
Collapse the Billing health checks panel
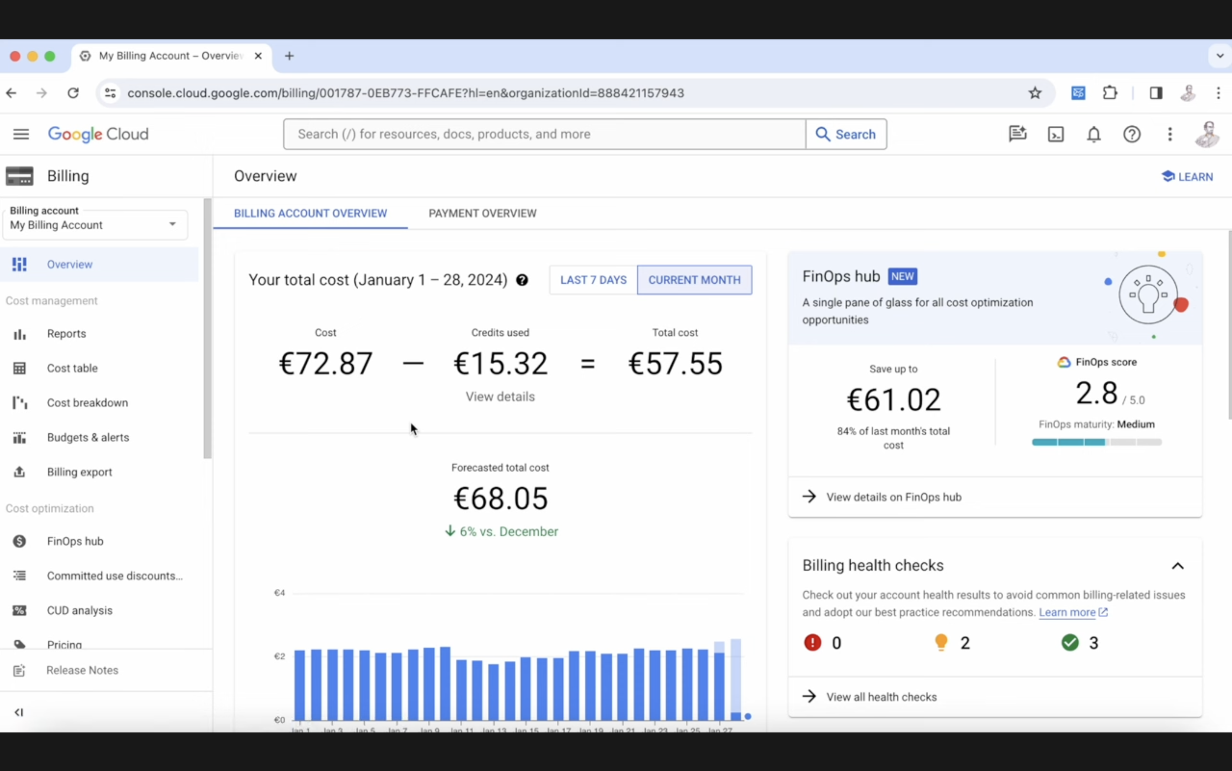(x=1178, y=566)
